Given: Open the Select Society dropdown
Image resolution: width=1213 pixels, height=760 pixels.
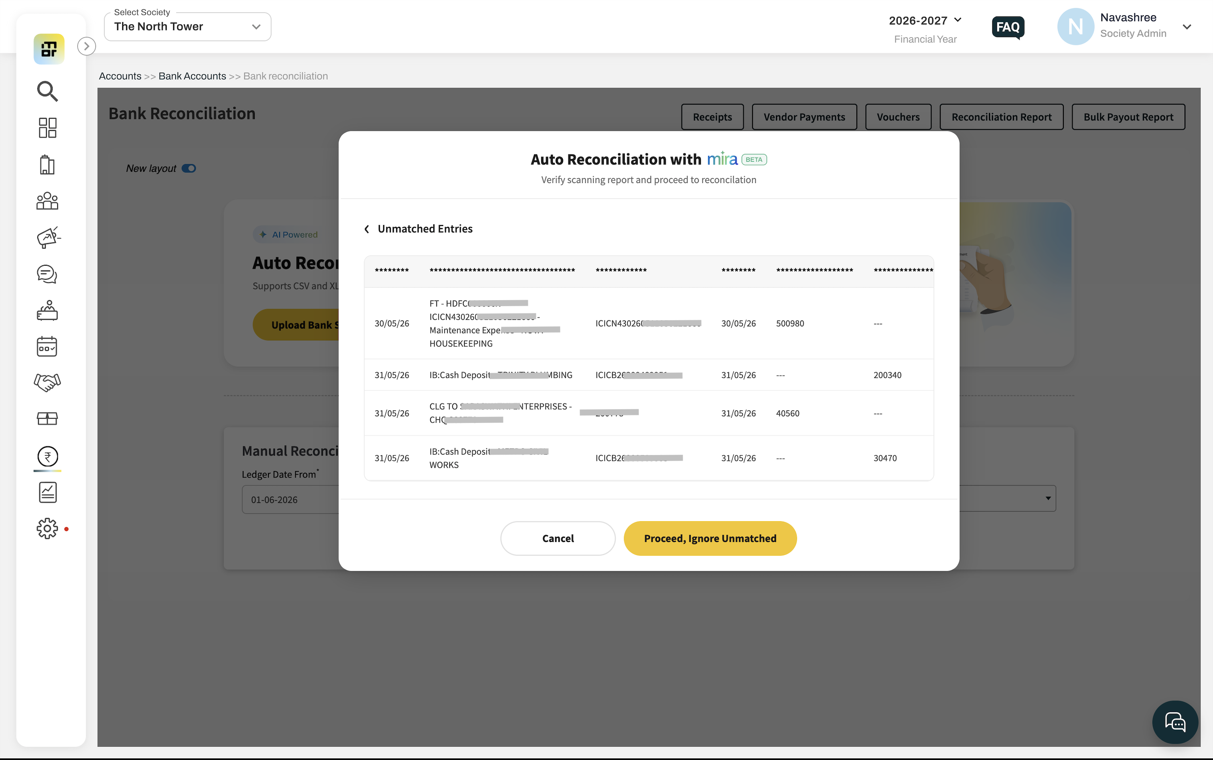Looking at the screenshot, I should 187,26.
